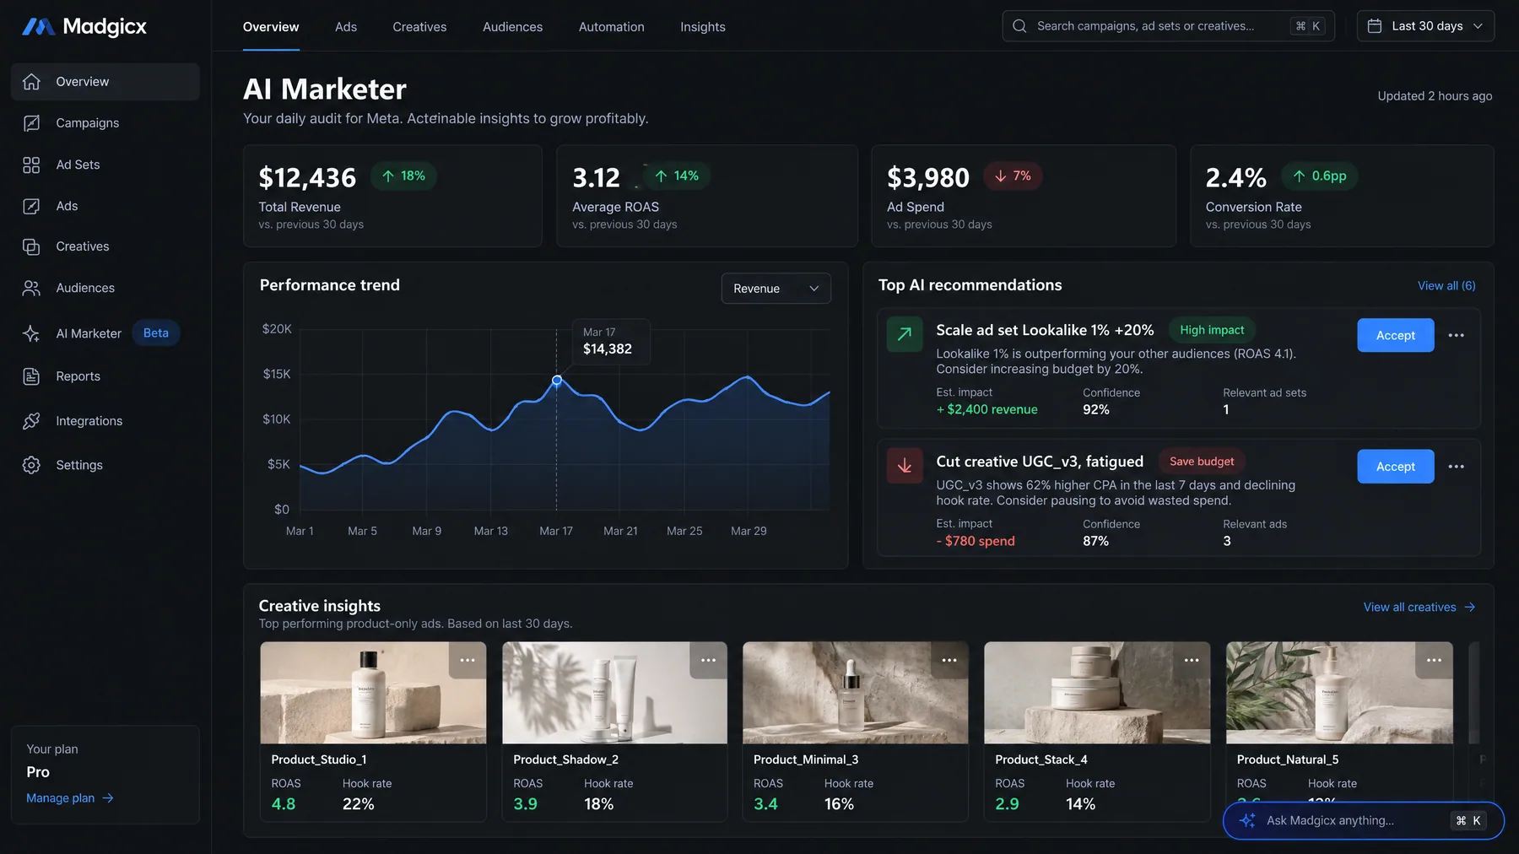Open Integrations plug icon
The image size is (1519, 854).
click(x=31, y=421)
